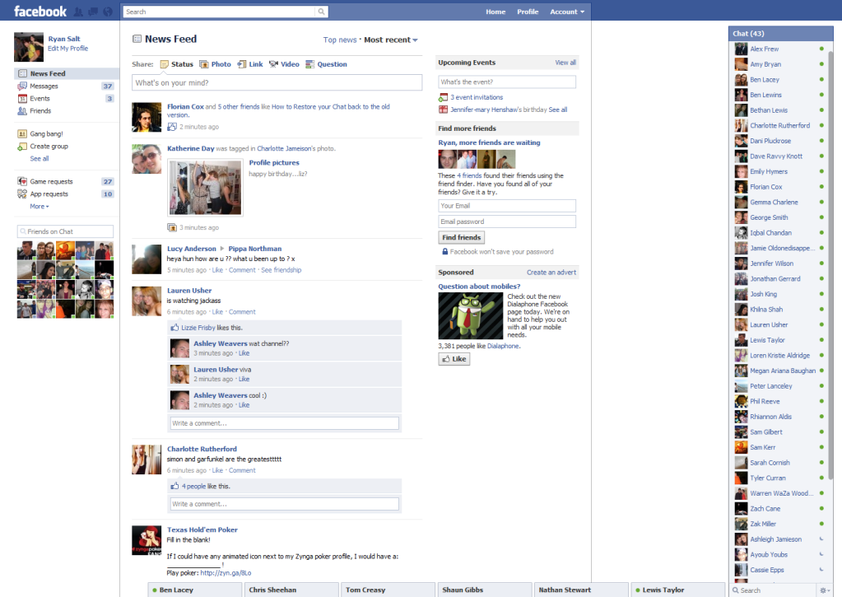842x597 pixels.
Task: Click the Create group icon in sidebar
Action: 22,147
